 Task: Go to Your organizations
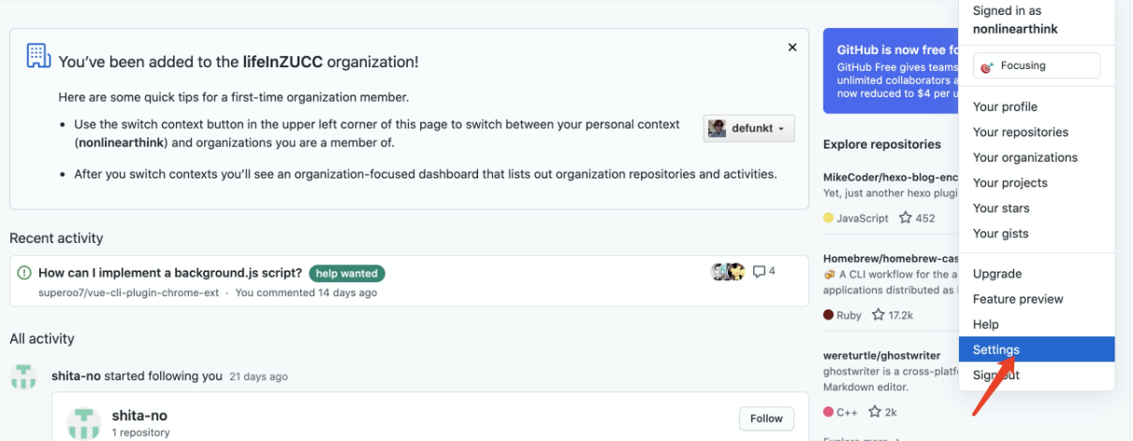(x=1024, y=157)
